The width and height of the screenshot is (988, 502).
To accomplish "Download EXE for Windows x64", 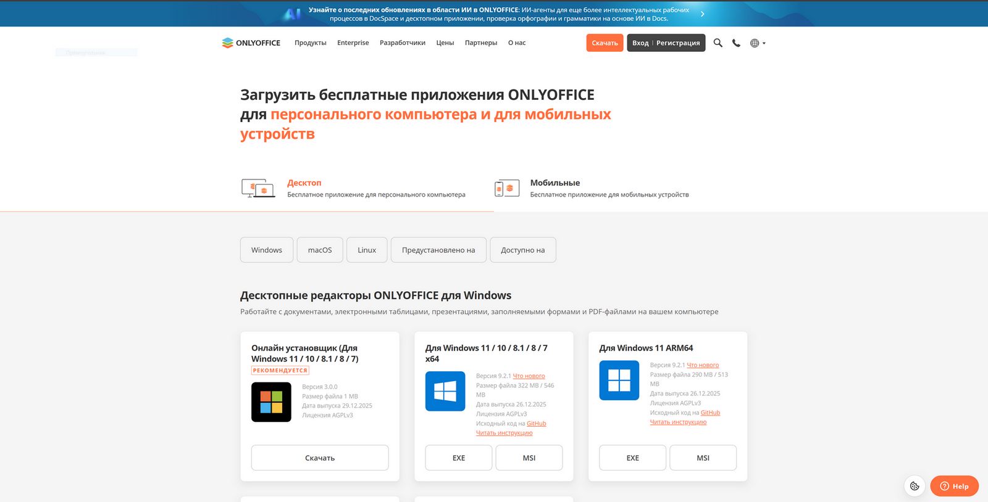I will pos(459,458).
